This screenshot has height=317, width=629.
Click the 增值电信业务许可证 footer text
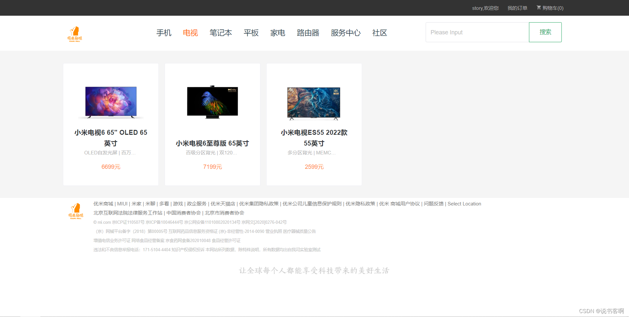point(112,240)
